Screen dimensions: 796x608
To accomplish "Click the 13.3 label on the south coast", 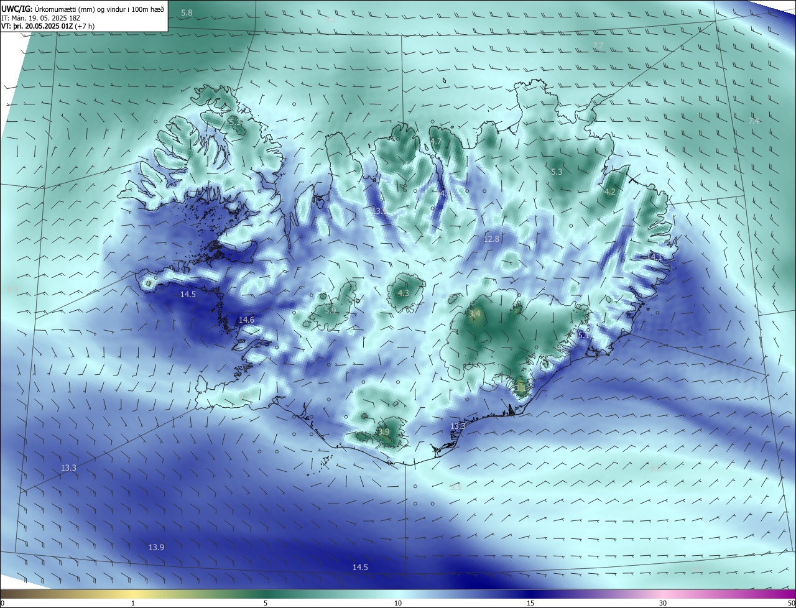I will (x=458, y=426).
